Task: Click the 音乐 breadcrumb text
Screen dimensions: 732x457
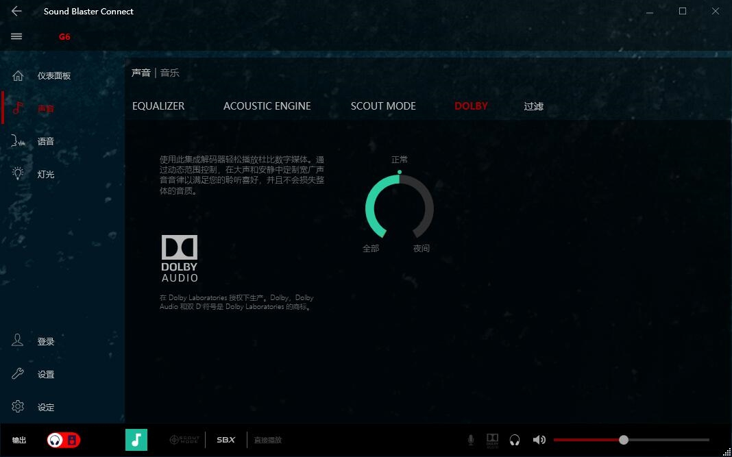Action: coord(170,73)
